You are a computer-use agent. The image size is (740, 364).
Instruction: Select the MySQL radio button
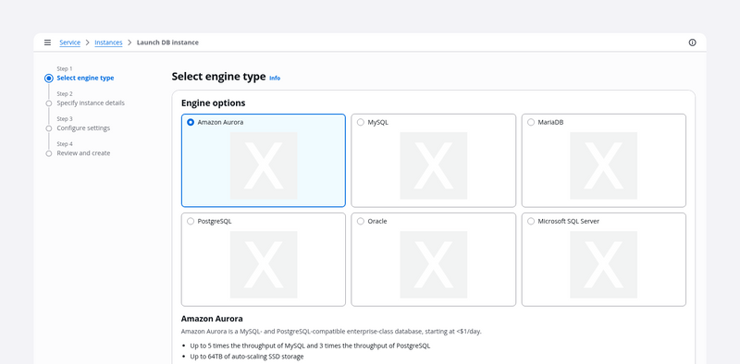coord(361,122)
